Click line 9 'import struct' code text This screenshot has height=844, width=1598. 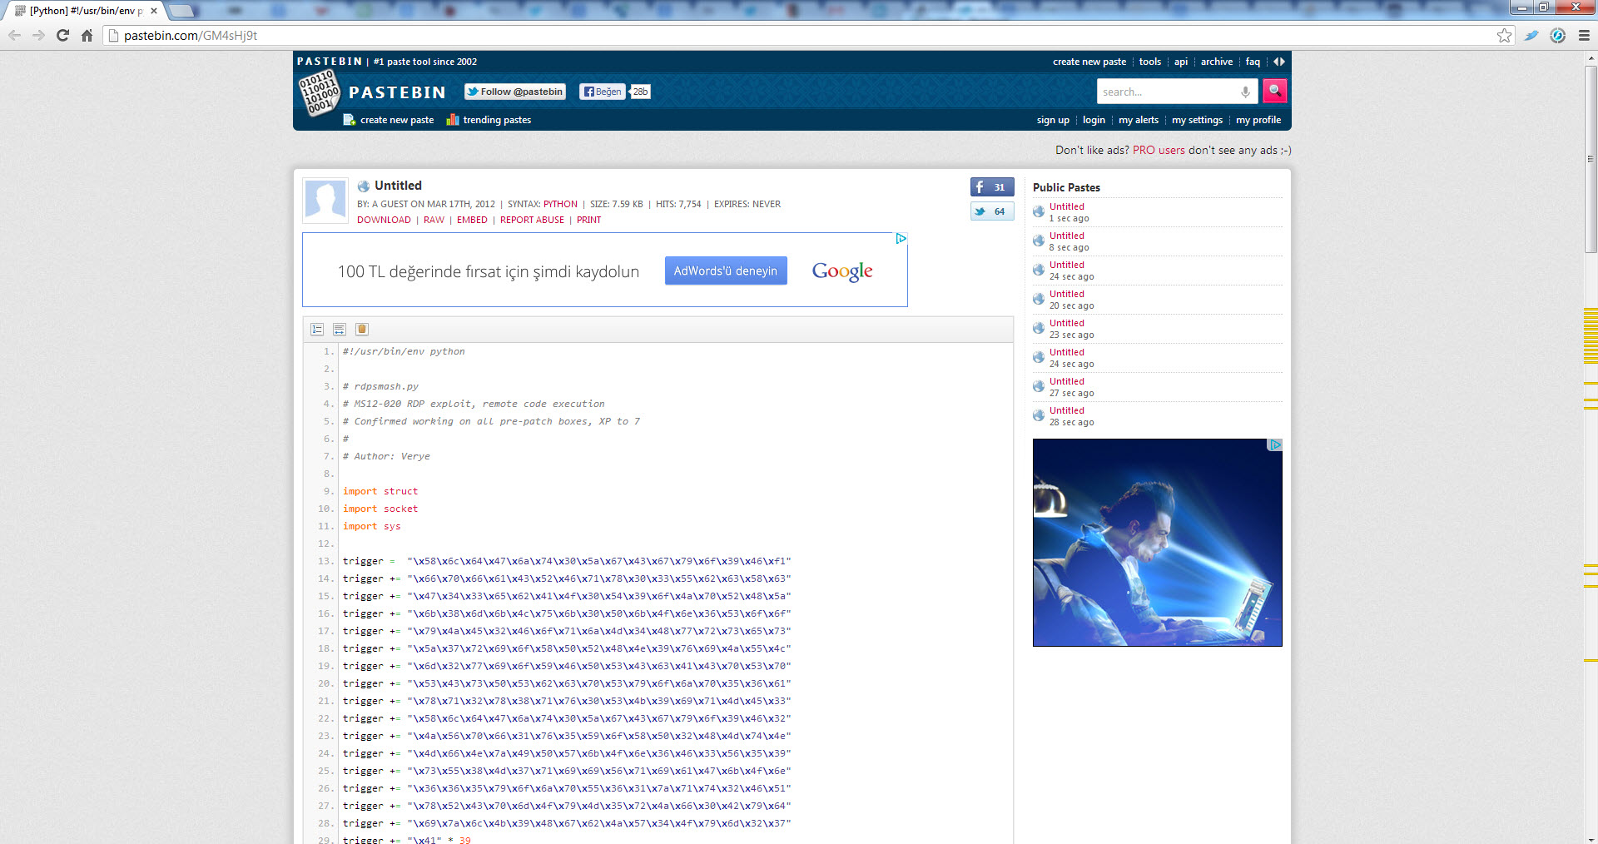[x=380, y=491]
